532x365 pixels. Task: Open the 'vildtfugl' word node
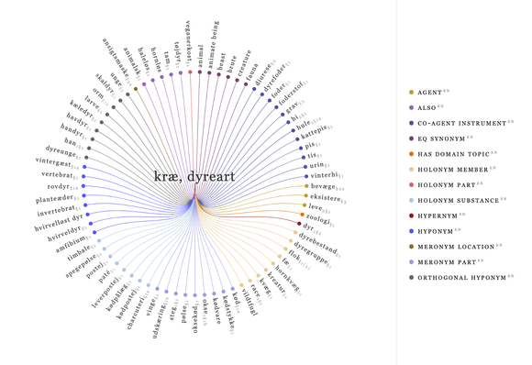(249, 302)
